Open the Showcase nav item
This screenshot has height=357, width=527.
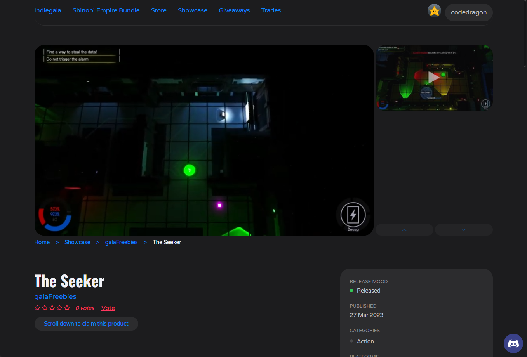[x=193, y=10]
